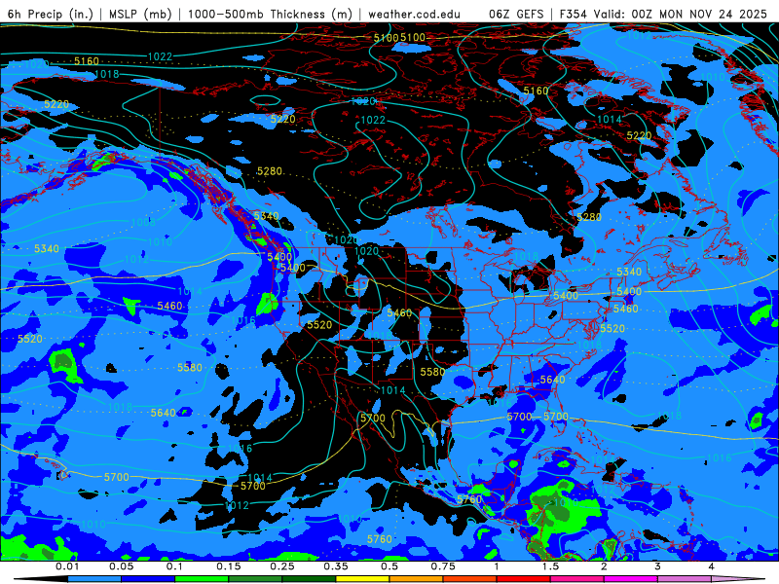Click the legend value '0.15'
779x584 pixels.
point(229,566)
